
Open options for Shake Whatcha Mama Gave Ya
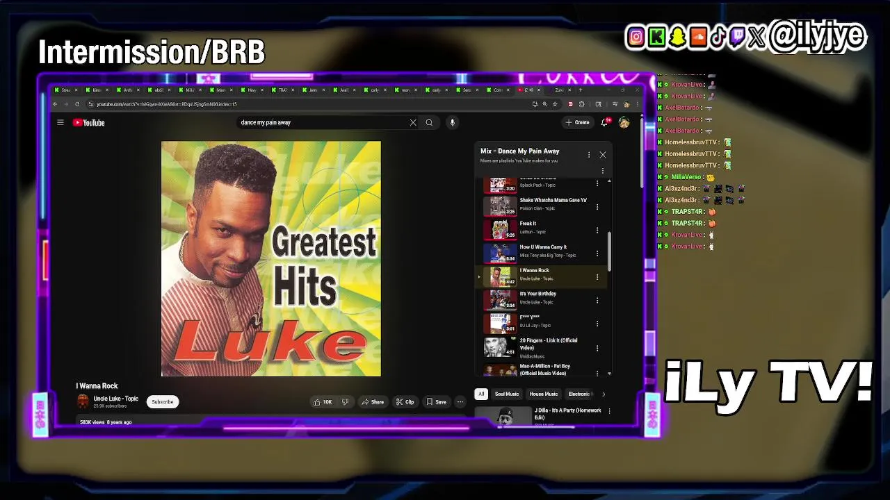(x=597, y=207)
